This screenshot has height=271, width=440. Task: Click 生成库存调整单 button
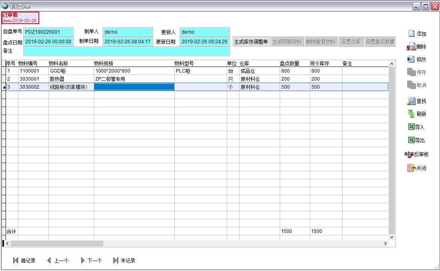[x=251, y=42]
